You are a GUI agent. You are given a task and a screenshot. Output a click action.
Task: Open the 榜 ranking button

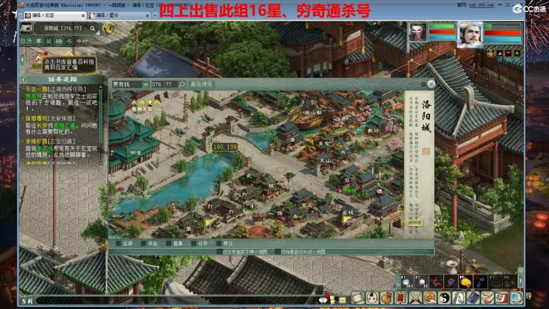[59, 41]
